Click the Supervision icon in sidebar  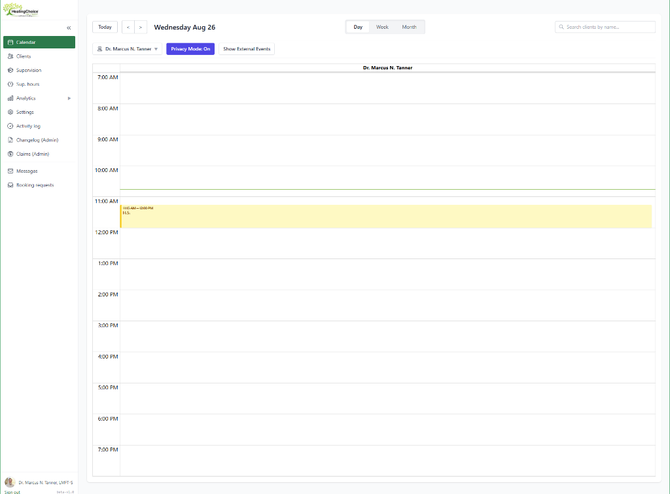tap(10, 70)
